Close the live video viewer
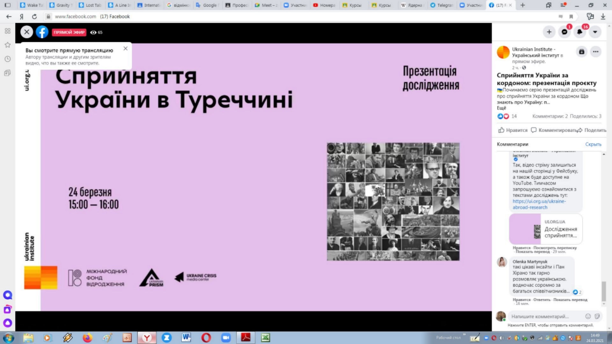The width and height of the screenshot is (612, 344). point(27,32)
